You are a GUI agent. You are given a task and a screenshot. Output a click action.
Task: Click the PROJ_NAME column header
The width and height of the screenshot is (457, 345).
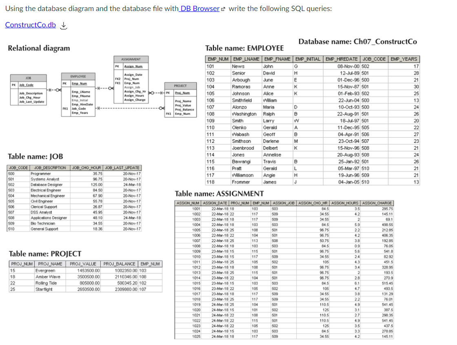pos(50,264)
